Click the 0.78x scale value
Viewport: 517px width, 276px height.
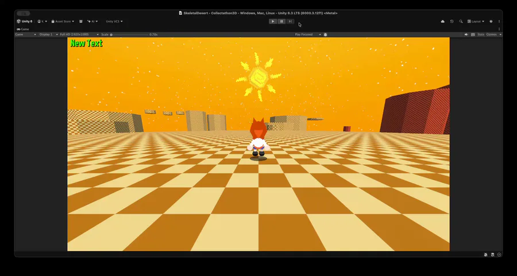153,34
